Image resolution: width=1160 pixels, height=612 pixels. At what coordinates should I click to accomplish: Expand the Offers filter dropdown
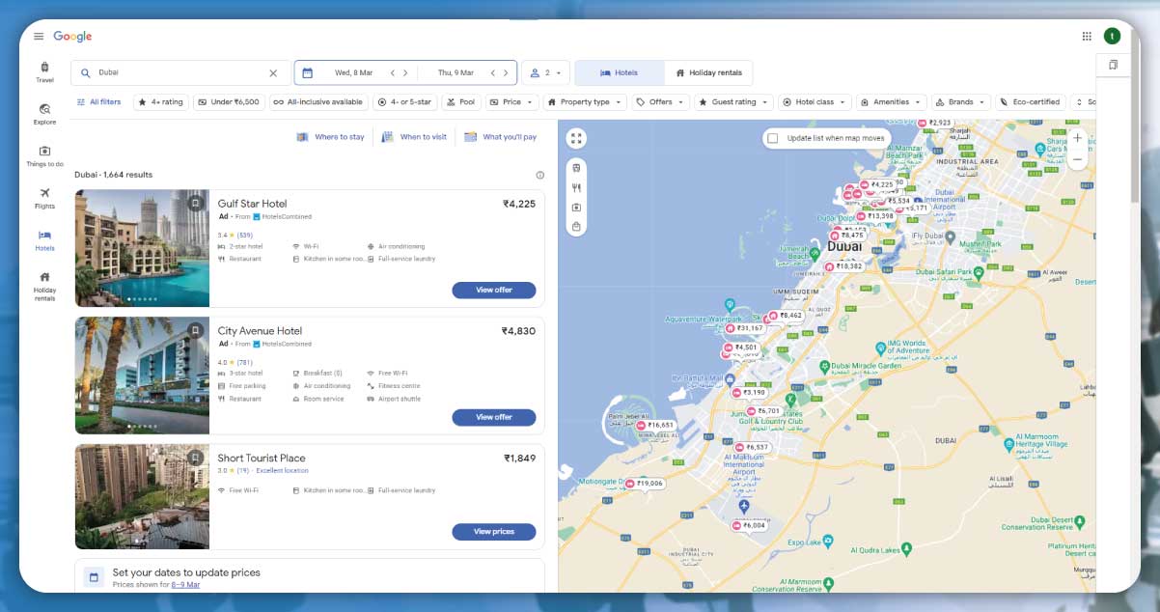661,102
